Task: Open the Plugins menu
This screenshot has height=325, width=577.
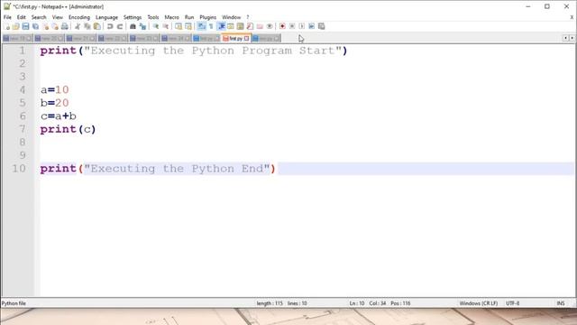Action: click(208, 17)
